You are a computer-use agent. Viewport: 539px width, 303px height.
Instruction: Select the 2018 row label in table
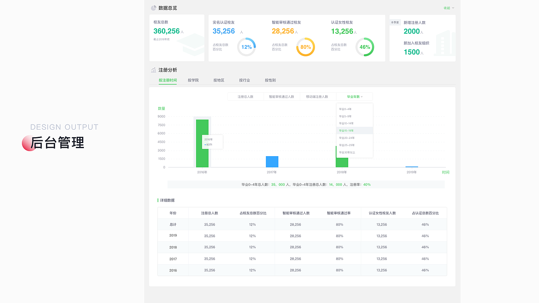[173, 247]
